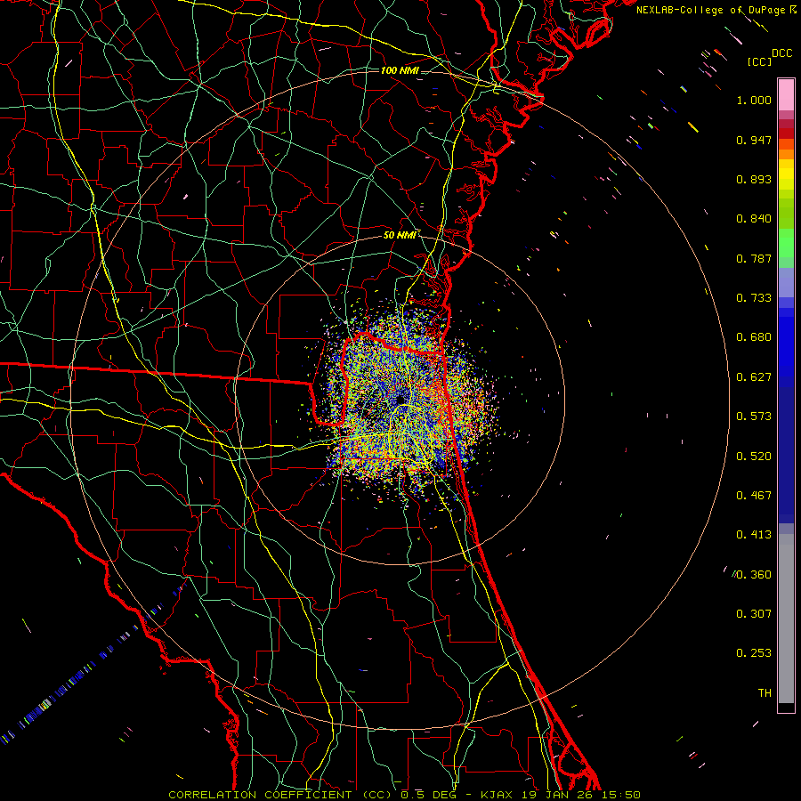Click the CORRELATION COEFFICIENT (CC) title text
Image resolution: width=801 pixels, height=801 pixels.
click(x=280, y=795)
